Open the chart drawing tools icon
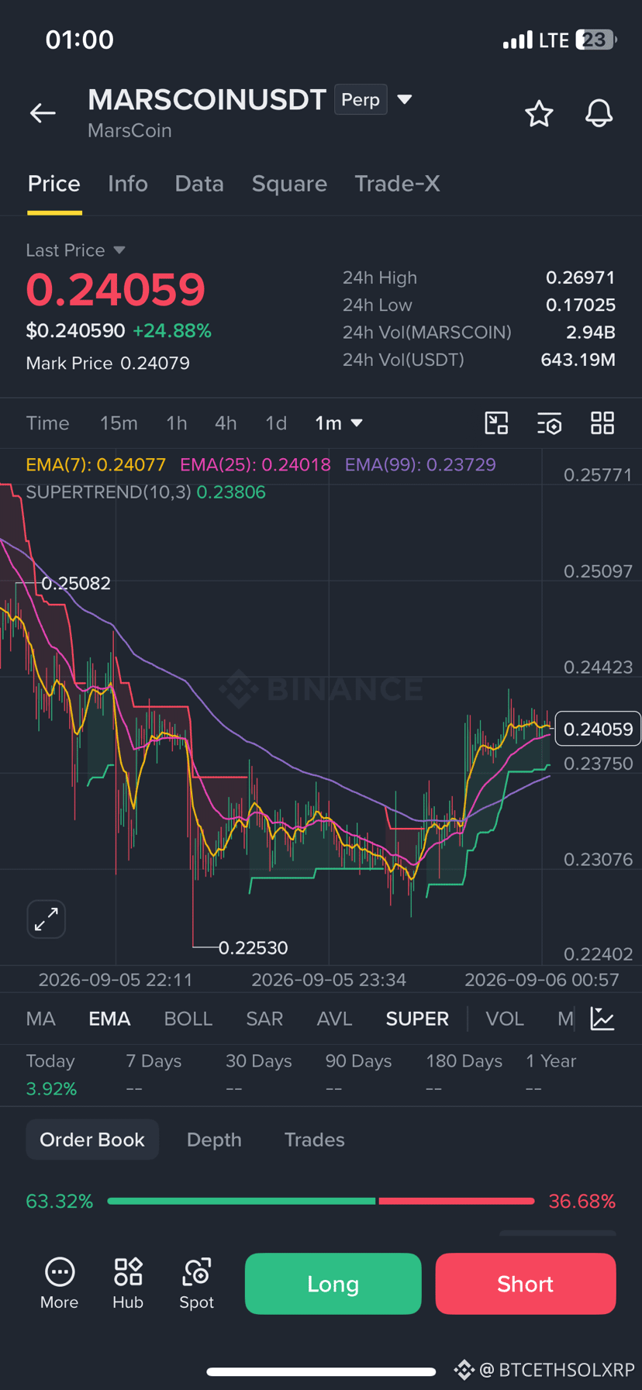Screen dimensions: 642x1390 (496, 423)
